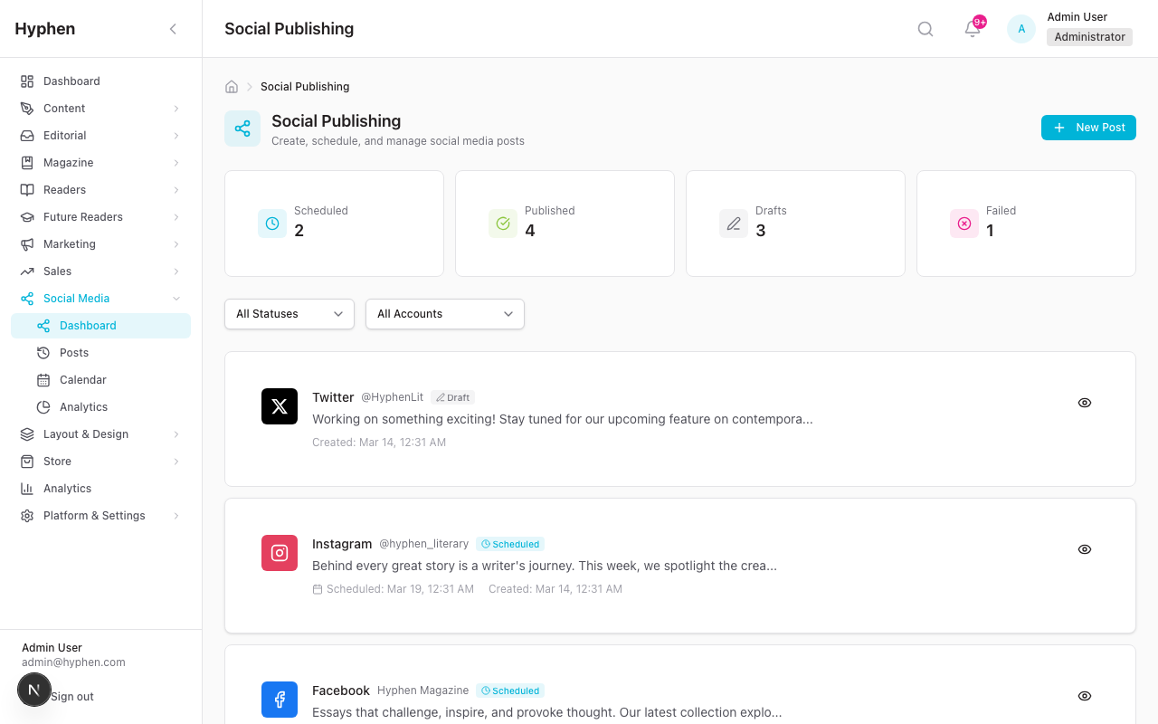Expand the Content sidebar section

pos(100,108)
